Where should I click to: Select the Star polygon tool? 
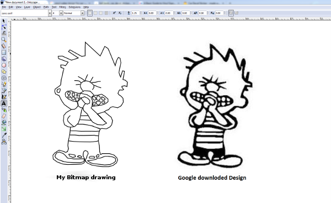pos(4,72)
